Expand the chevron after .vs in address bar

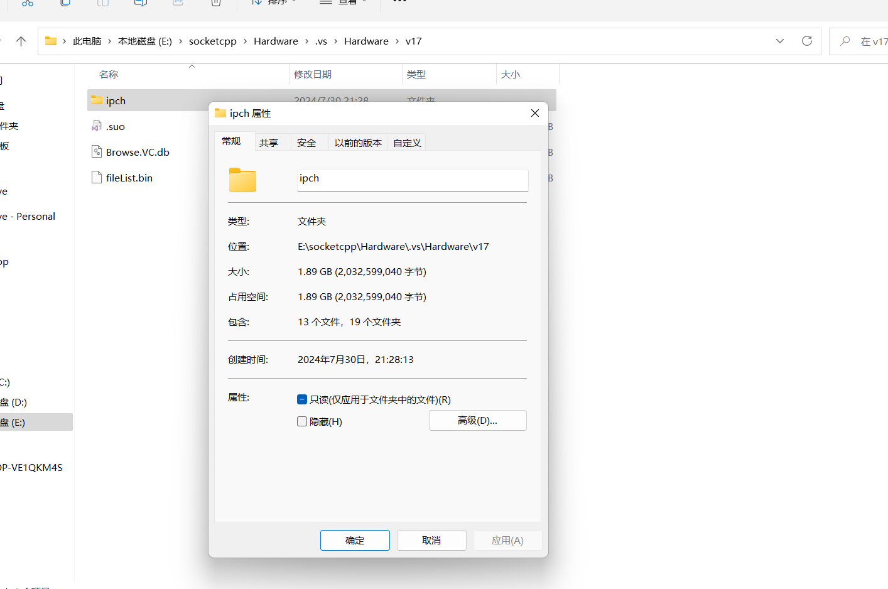point(336,41)
